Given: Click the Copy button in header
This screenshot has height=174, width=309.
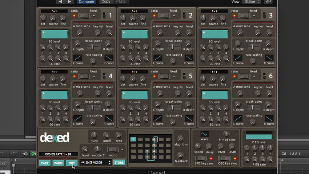Looking at the screenshot, I should [106, 1].
